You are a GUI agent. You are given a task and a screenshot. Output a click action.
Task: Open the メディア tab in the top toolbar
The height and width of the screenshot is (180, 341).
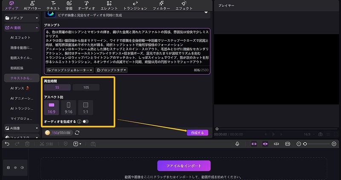pyautogui.click(x=12, y=6)
